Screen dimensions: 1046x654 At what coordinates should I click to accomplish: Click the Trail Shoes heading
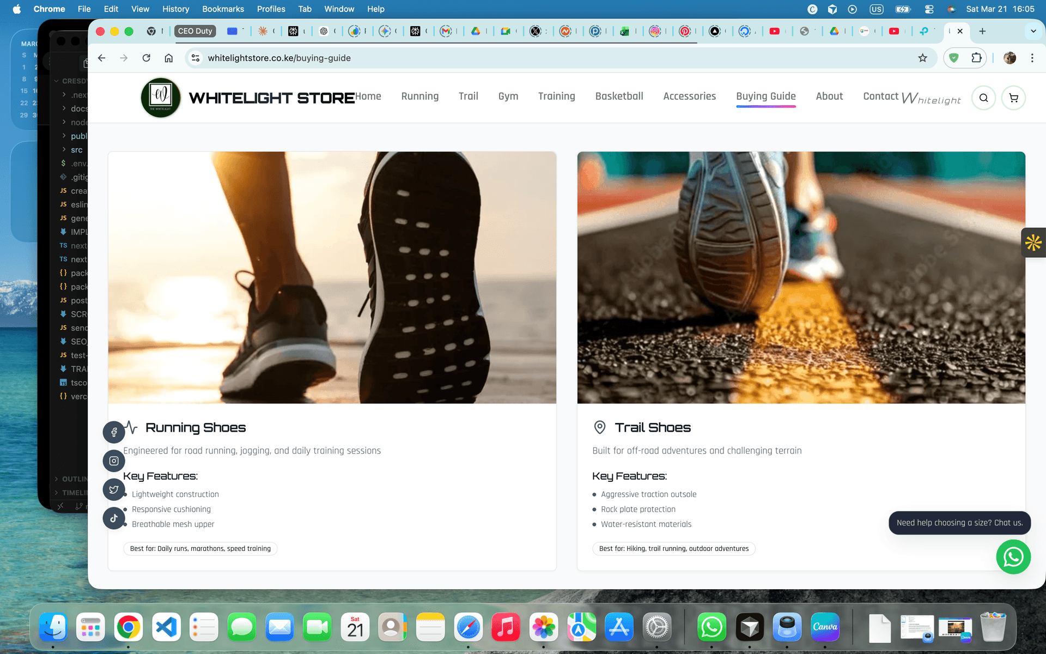(x=653, y=427)
